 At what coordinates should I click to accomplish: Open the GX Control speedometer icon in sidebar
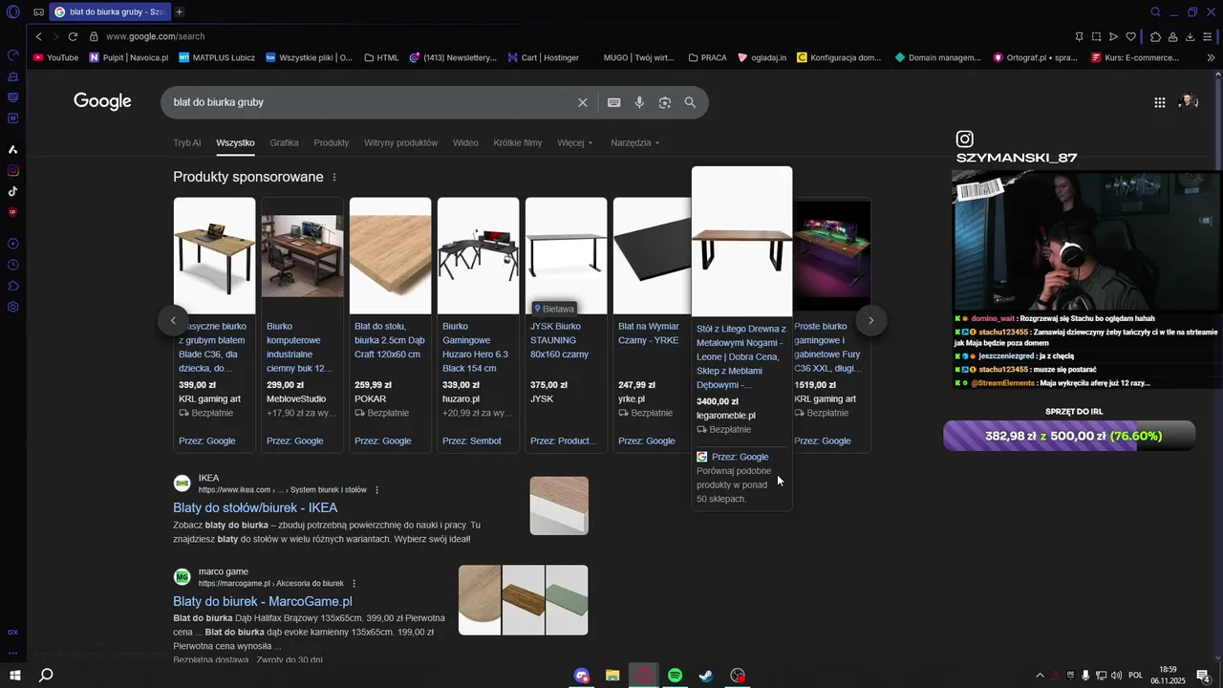(13, 54)
